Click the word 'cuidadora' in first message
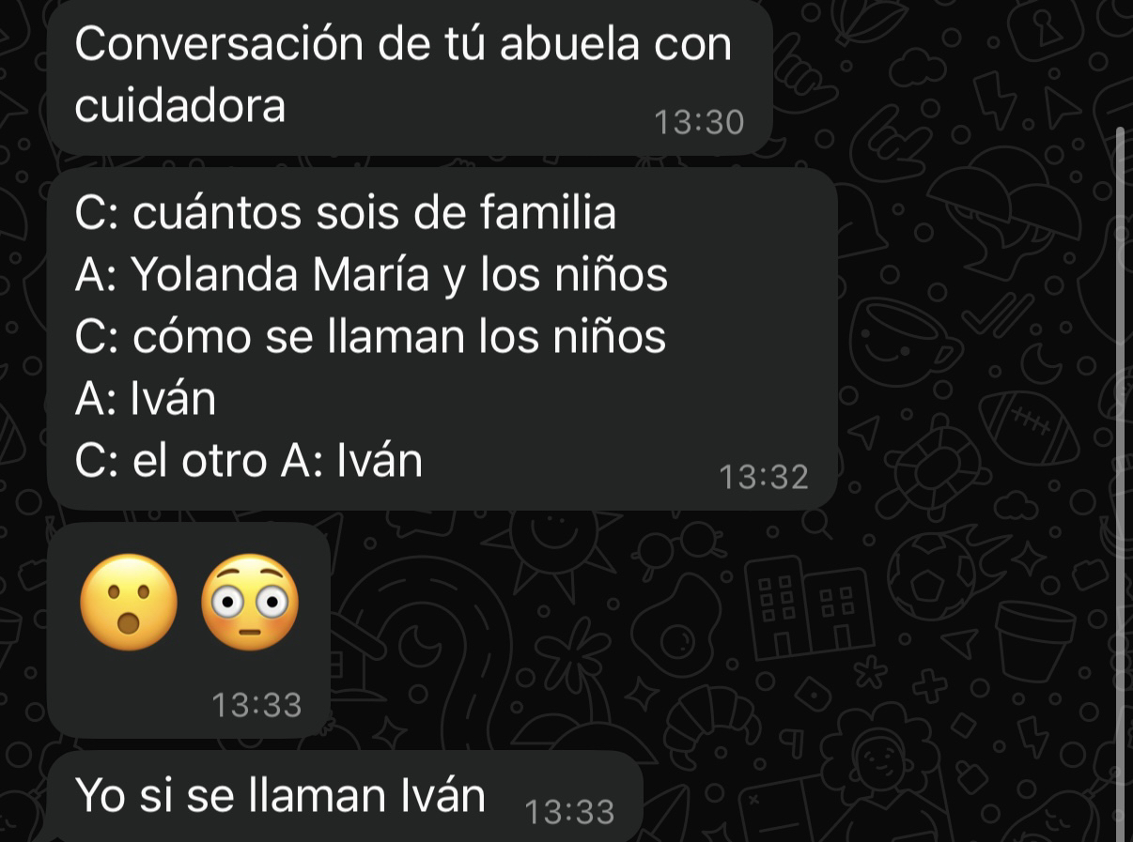This screenshot has width=1133, height=842. 179,105
